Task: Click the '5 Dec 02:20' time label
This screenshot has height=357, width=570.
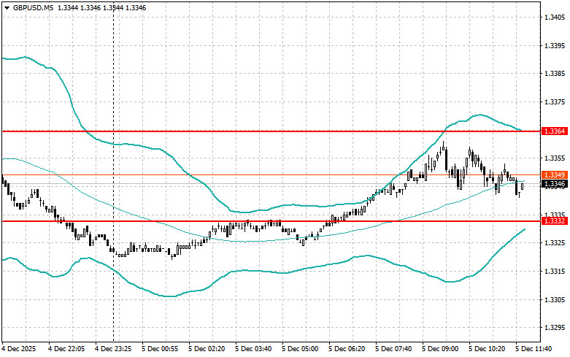Action: point(207,349)
